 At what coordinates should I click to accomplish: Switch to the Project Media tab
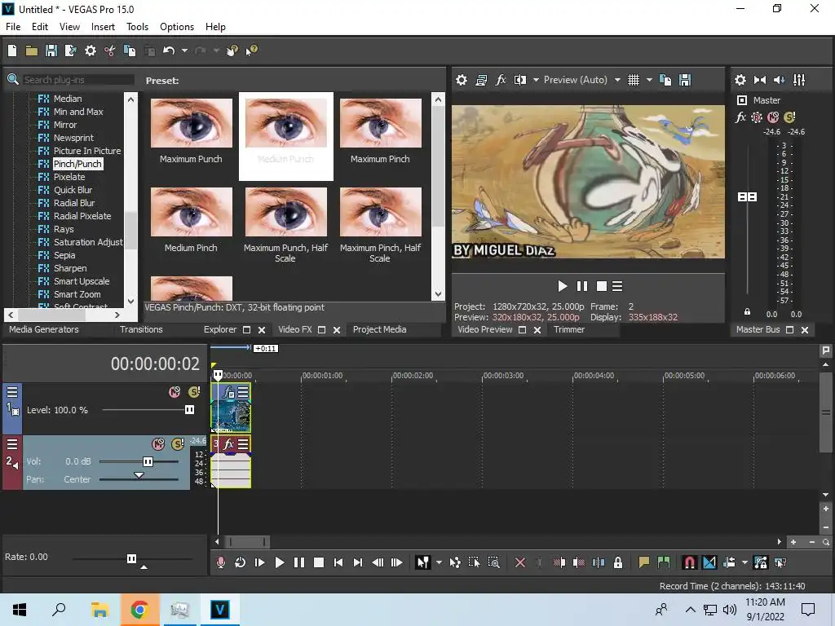[x=380, y=329]
